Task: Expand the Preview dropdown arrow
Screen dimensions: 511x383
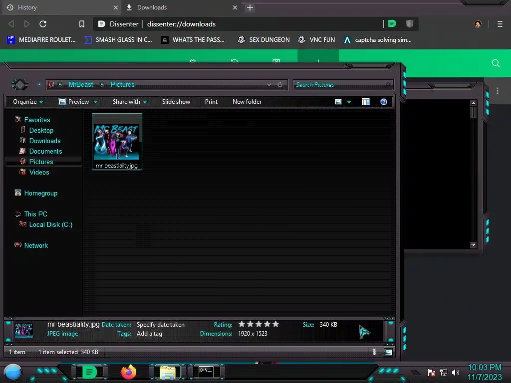Action: click(x=95, y=102)
